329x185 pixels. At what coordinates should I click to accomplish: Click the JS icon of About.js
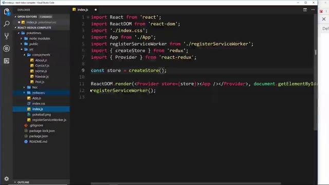click(x=32, y=60)
